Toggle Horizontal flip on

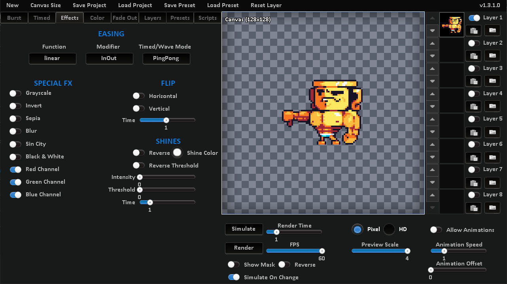(138, 96)
